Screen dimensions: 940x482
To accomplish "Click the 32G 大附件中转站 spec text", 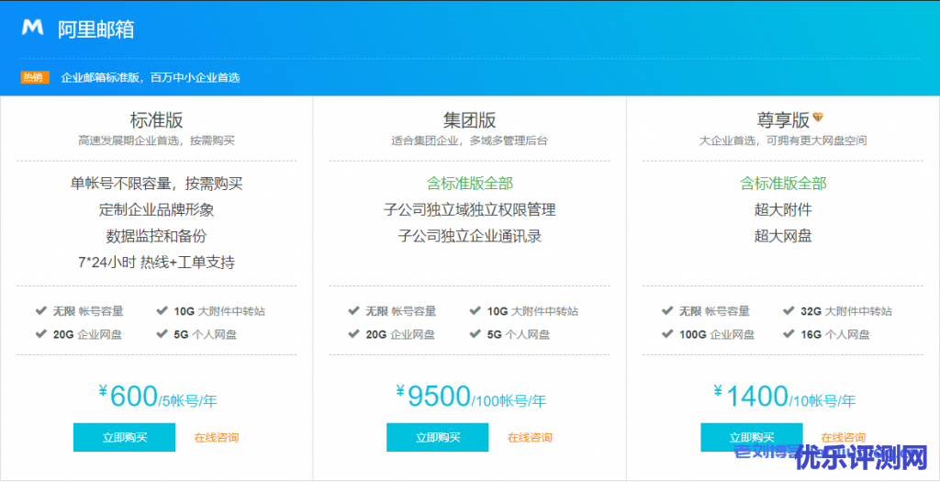I will click(x=845, y=311).
